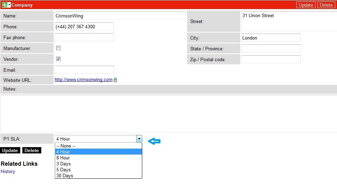Click the 'Manufacturer:' label

(x=17, y=48)
